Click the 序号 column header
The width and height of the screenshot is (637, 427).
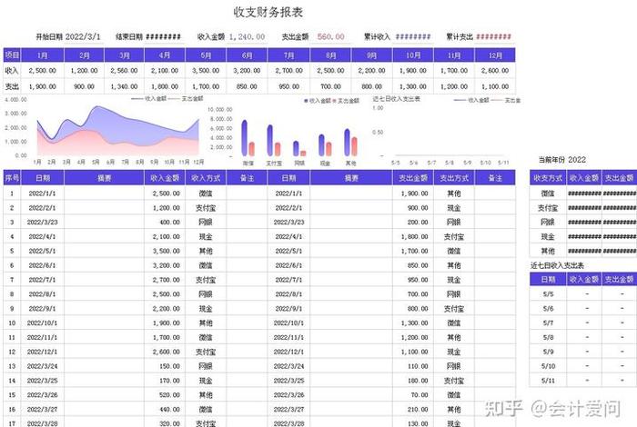tap(12, 178)
